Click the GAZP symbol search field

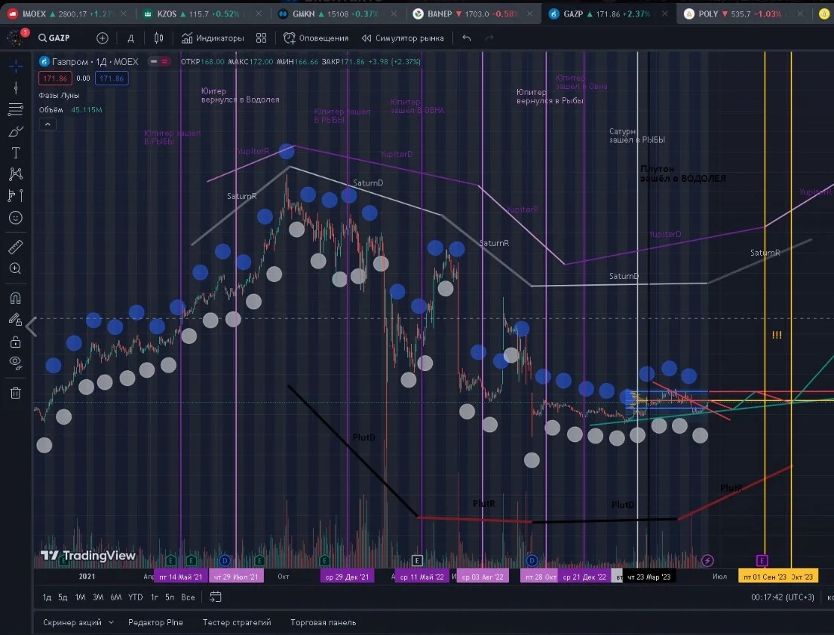[54, 38]
